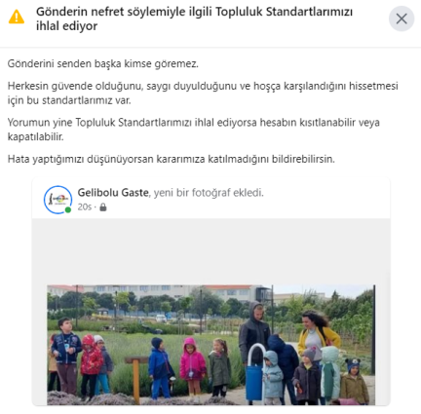The height and width of the screenshot is (414, 421).
Task: Click the dialog title about nefret söylemi
Action: pyautogui.click(x=194, y=19)
